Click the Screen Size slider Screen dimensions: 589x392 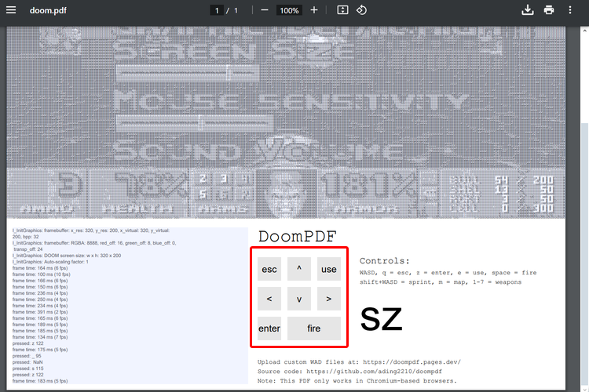[x=187, y=73]
